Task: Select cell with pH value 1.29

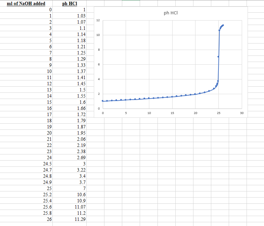Action: [70, 59]
